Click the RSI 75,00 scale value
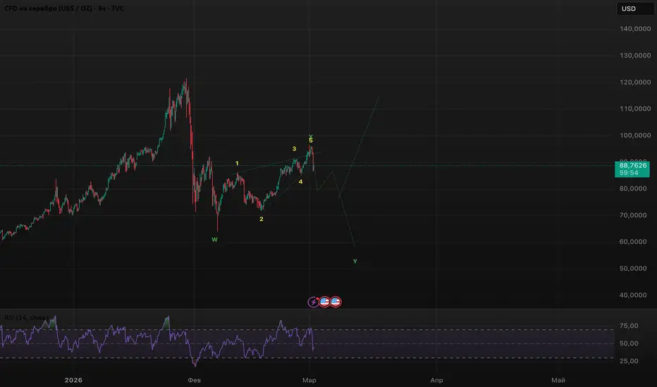 pyautogui.click(x=629, y=326)
